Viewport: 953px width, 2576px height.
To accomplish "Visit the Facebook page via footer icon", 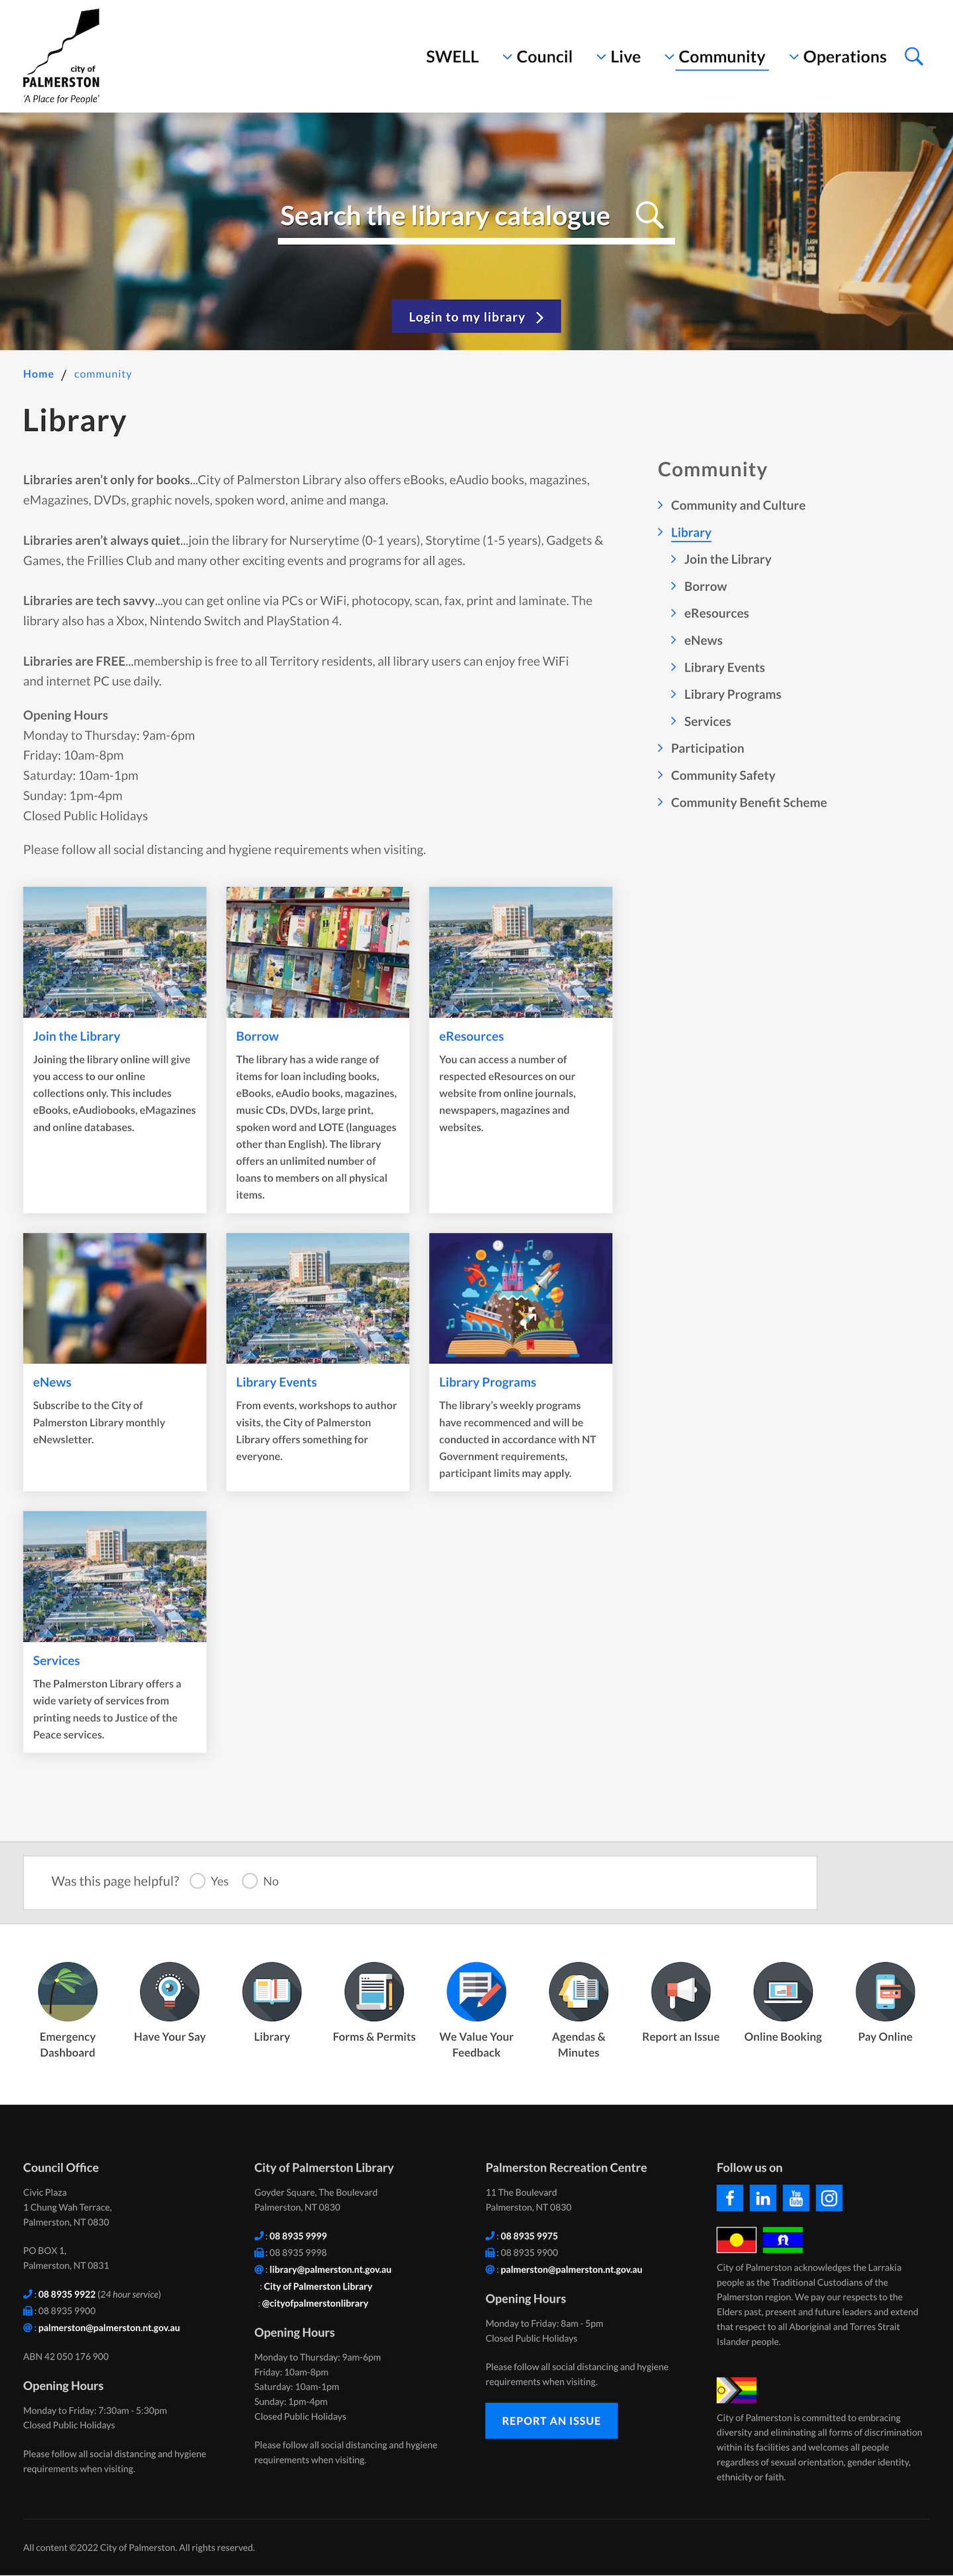I will [729, 2197].
